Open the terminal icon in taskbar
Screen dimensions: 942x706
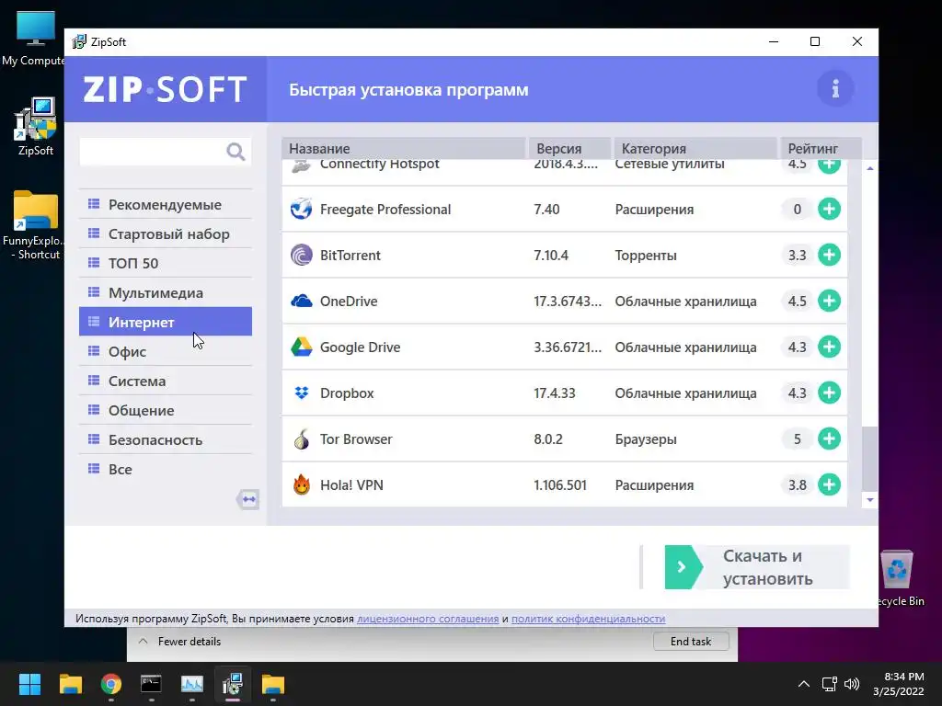151,684
